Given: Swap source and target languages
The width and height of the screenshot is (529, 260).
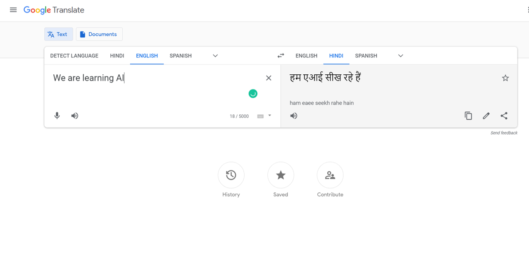Looking at the screenshot, I should pos(281,56).
